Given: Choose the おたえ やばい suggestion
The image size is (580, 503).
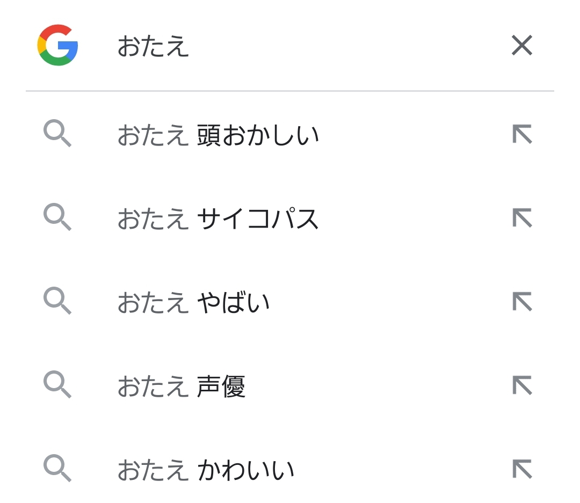Looking at the screenshot, I should 193,303.
